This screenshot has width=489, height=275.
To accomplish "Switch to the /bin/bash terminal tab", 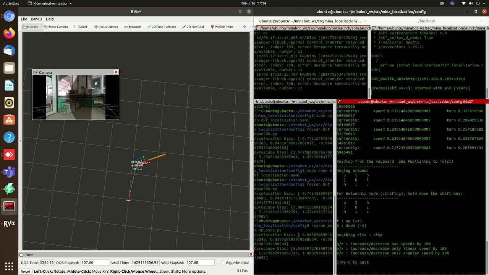I will [x=426, y=21].
